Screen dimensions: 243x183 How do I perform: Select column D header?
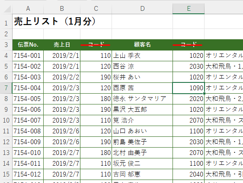(142, 9)
